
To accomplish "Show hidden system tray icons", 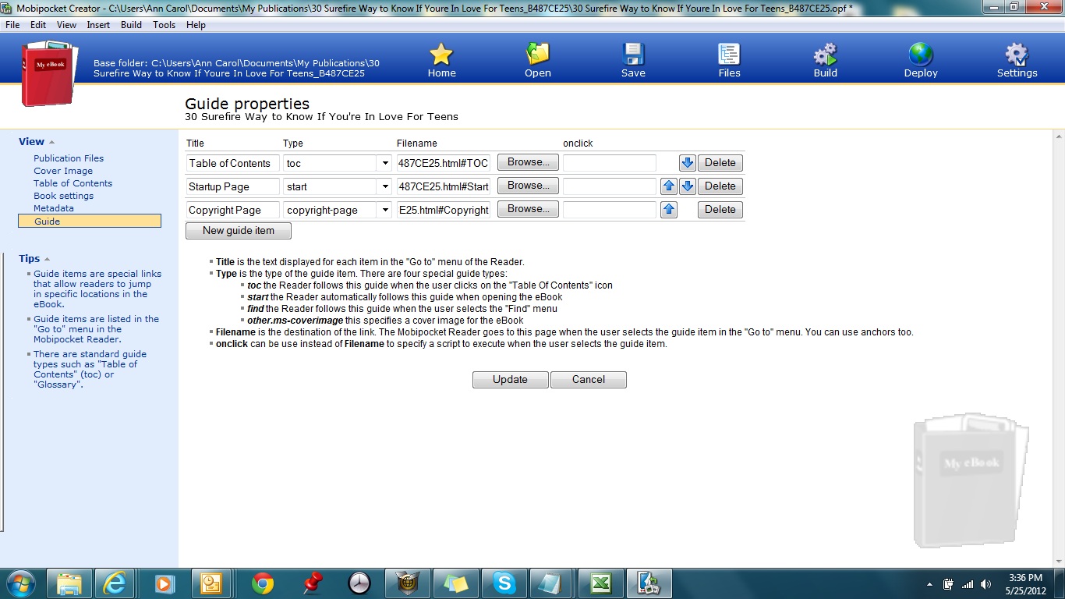I will pos(929,584).
